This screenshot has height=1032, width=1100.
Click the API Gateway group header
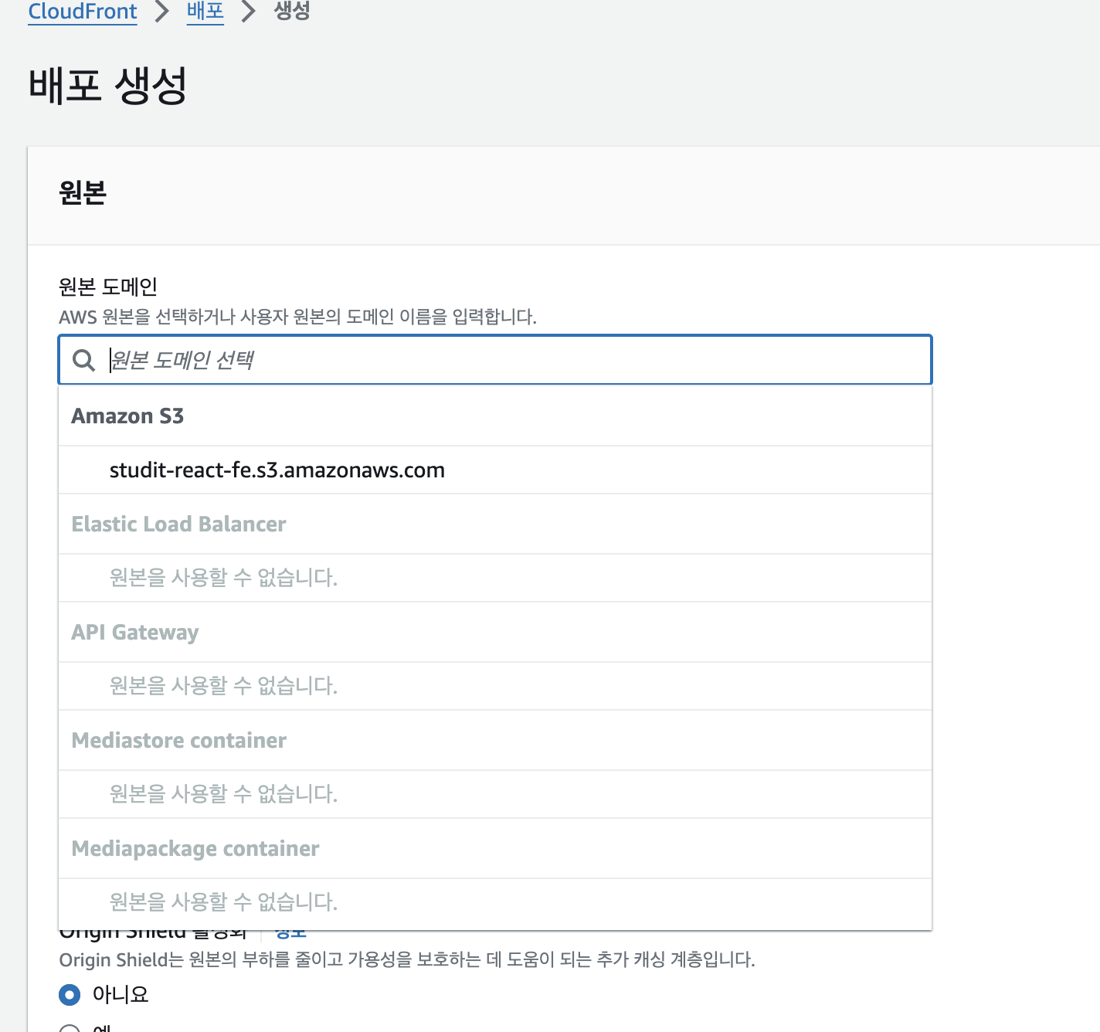coord(495,633)
